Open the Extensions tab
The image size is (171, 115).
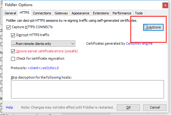click(x=101, y=13)
